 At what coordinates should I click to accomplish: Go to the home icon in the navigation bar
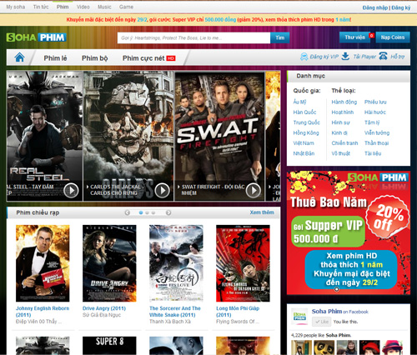19,57
